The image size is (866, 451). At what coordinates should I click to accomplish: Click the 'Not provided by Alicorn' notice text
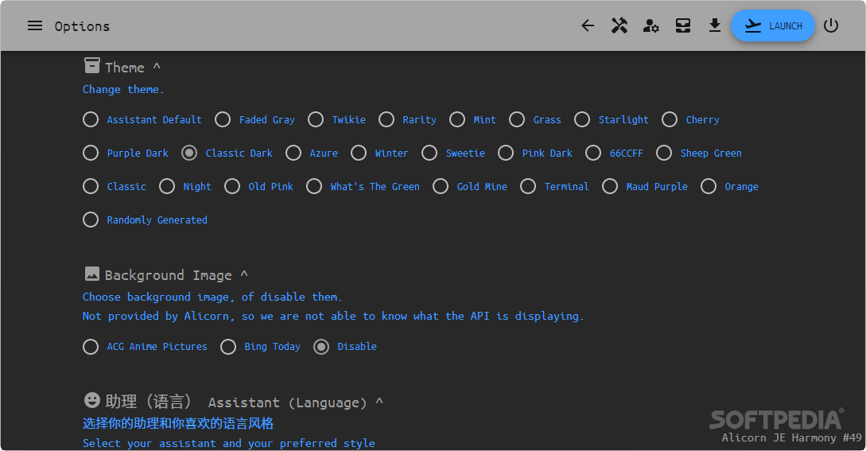[333, 316]
